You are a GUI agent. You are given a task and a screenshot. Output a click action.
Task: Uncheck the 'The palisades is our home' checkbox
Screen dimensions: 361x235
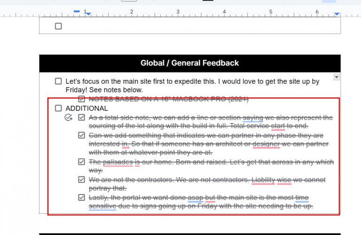pyautogui.click(x=81, y=162)
